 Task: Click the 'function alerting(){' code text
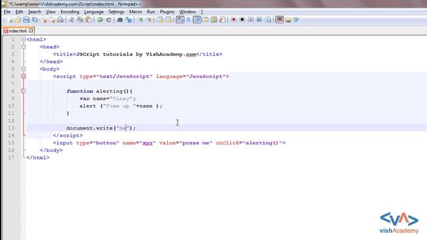(99, 91)
